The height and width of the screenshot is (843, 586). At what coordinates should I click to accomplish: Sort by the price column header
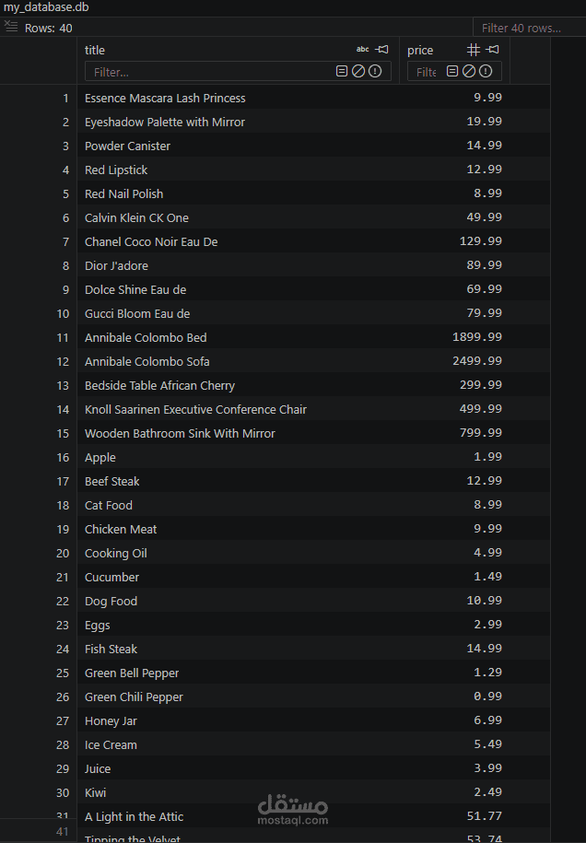tap(420, 50)
